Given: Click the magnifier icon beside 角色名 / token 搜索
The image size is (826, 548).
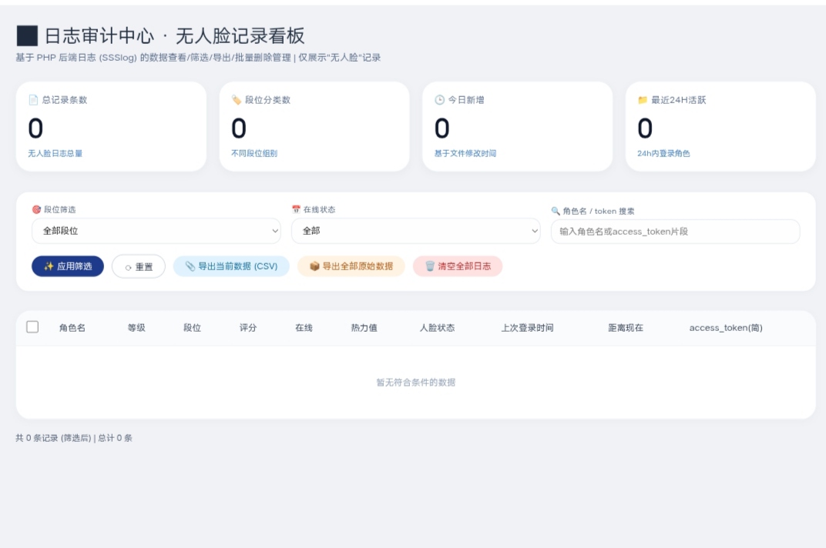Looking at the screenshot, I should click(556, 211).
